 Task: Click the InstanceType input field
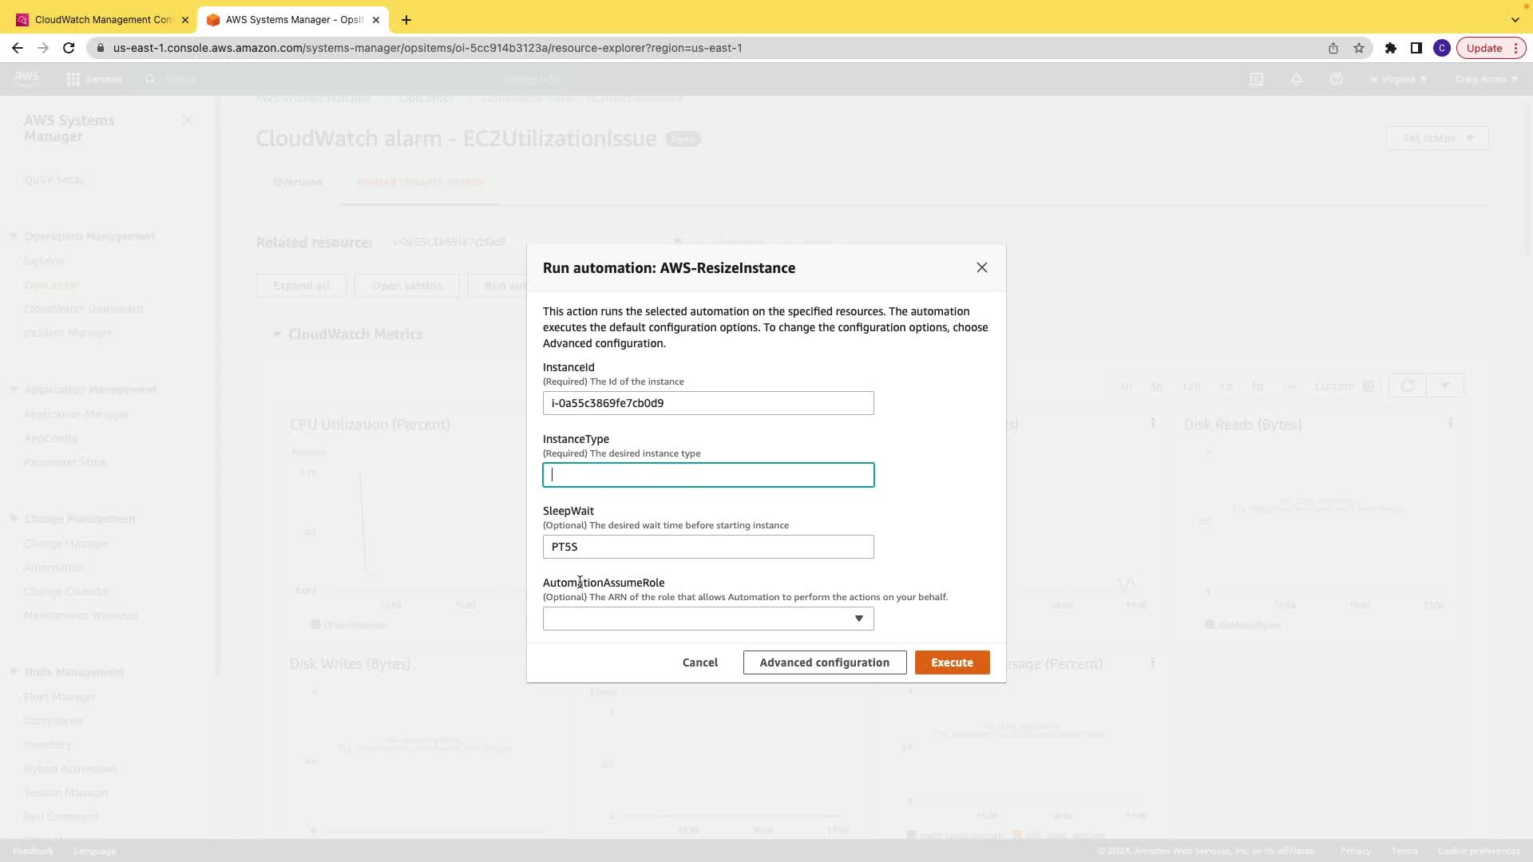pyautogui.click(x=708, y=475)
